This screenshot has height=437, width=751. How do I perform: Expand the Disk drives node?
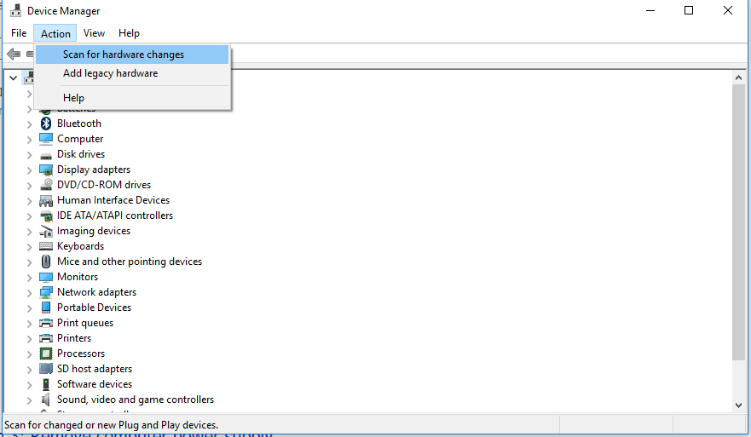[x=29, y=155]
